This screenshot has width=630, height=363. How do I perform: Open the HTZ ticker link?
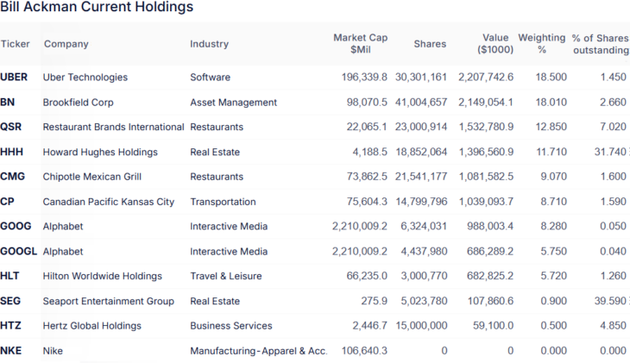(x=10, y=326)
